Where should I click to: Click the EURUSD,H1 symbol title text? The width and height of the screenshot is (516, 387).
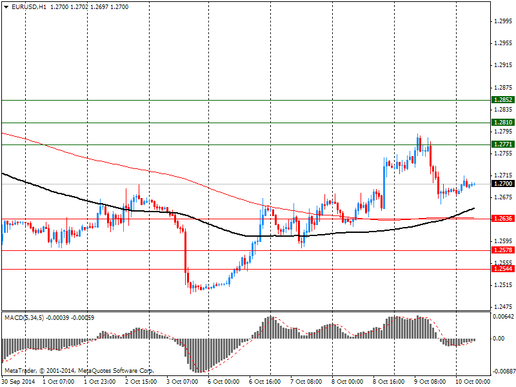29,7
